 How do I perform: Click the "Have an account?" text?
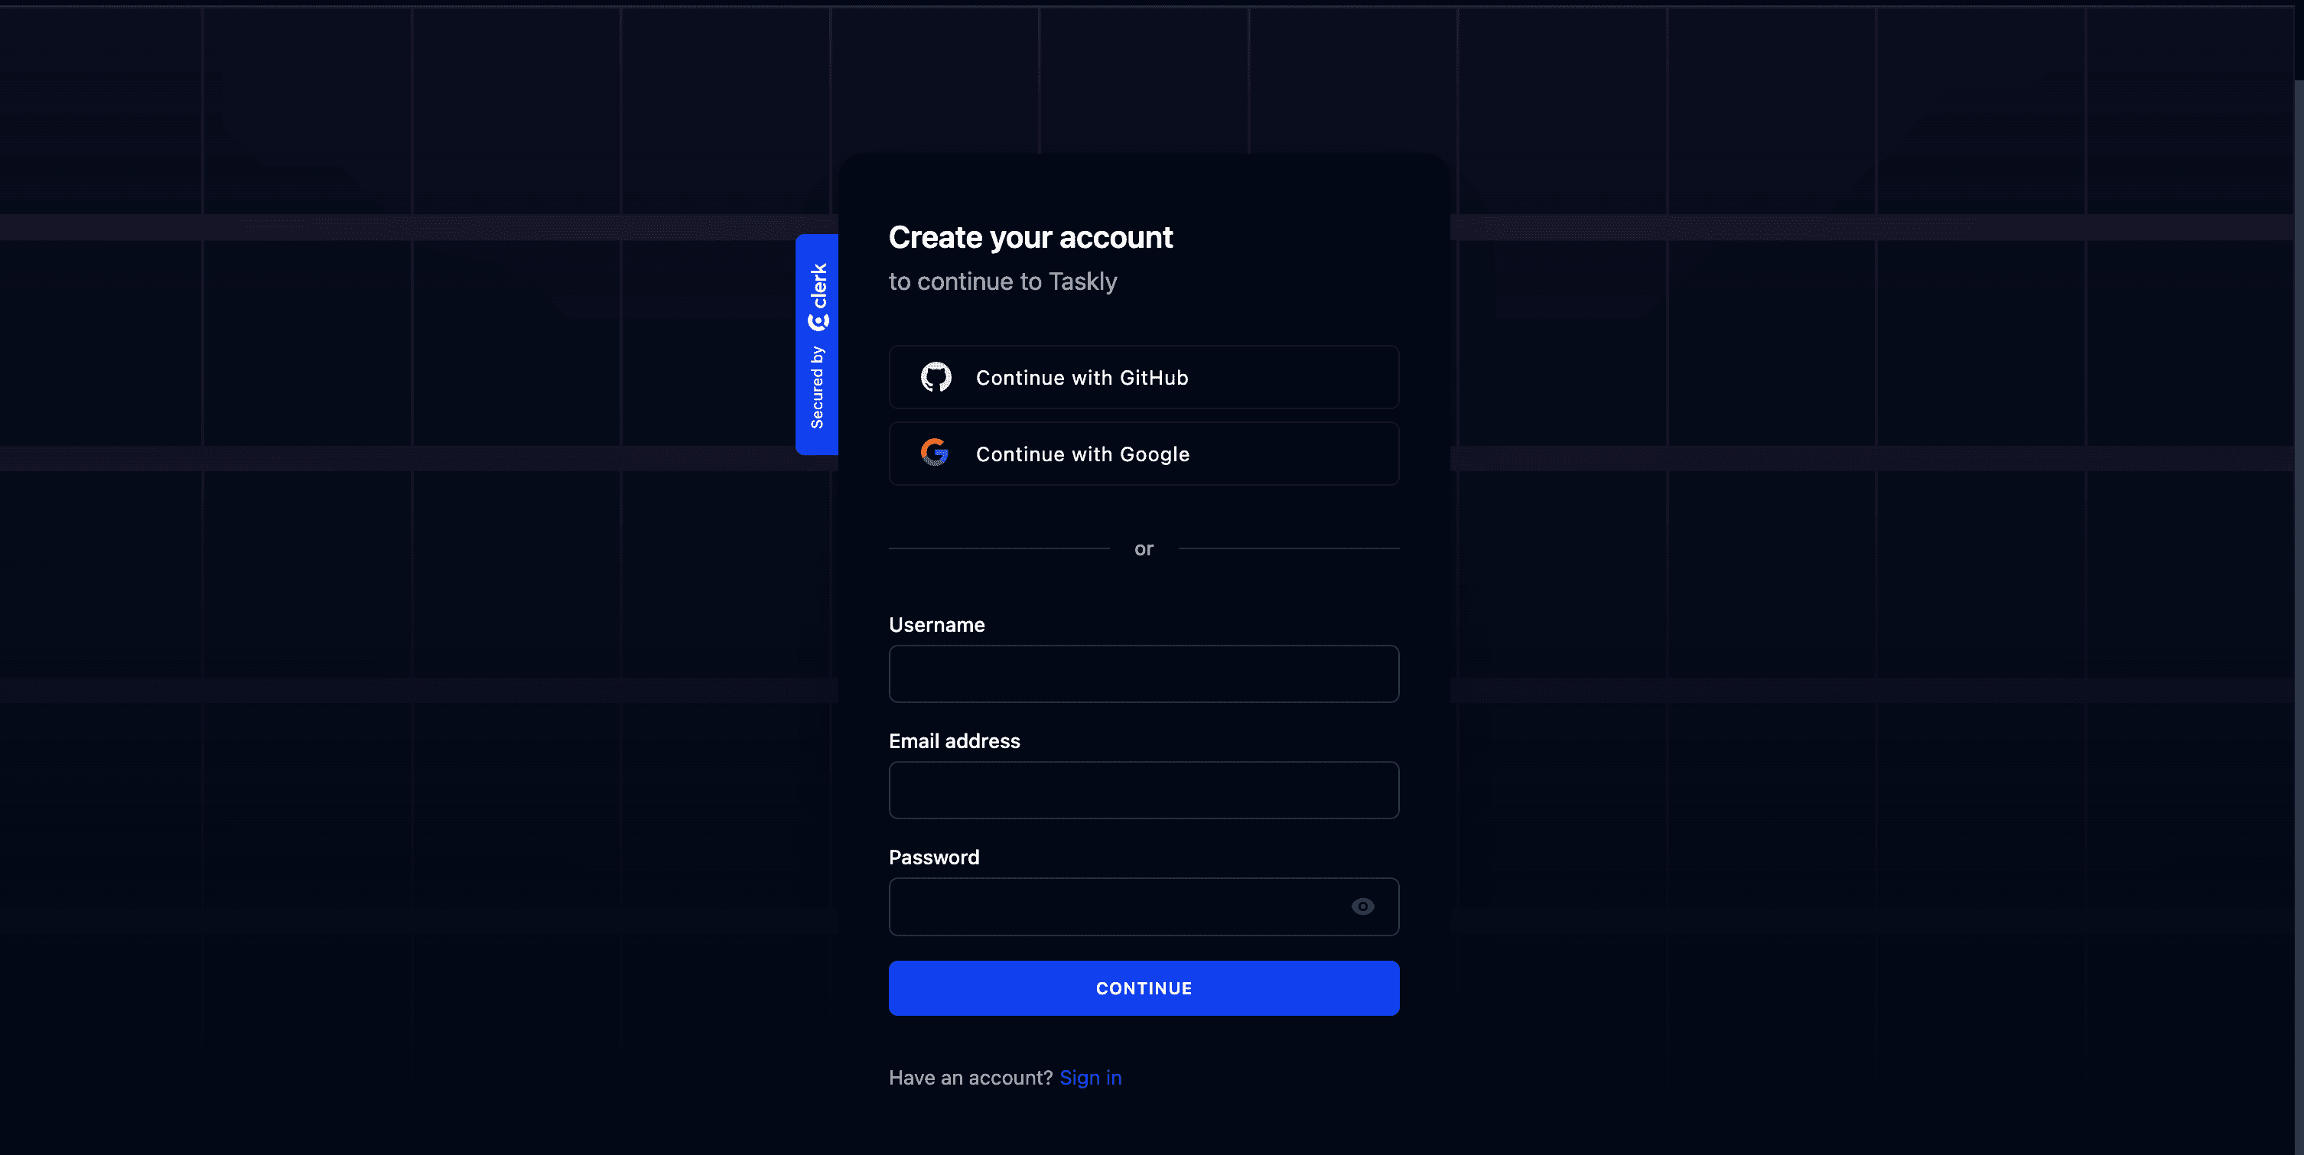click(971, 1077)
